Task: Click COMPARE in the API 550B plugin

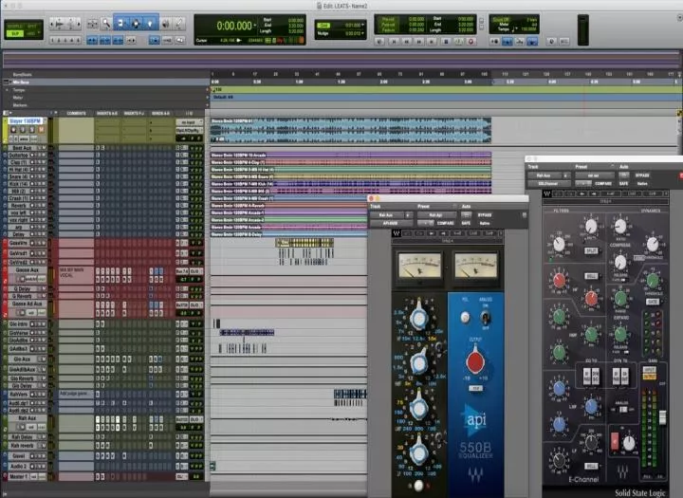Action: coord(445,223)
